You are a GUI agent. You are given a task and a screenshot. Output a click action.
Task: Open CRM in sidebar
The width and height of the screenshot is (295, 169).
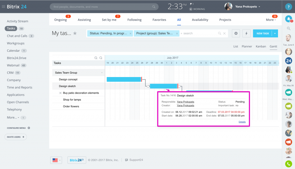(x=10, y=73)
